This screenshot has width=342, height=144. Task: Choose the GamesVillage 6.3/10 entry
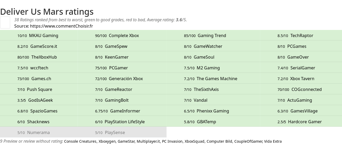pyautogui.click(x=297, y=111)
